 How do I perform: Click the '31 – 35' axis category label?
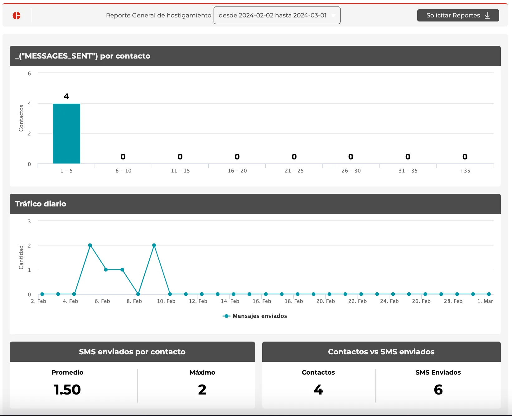pyautogui.click(x=408, y=171)
